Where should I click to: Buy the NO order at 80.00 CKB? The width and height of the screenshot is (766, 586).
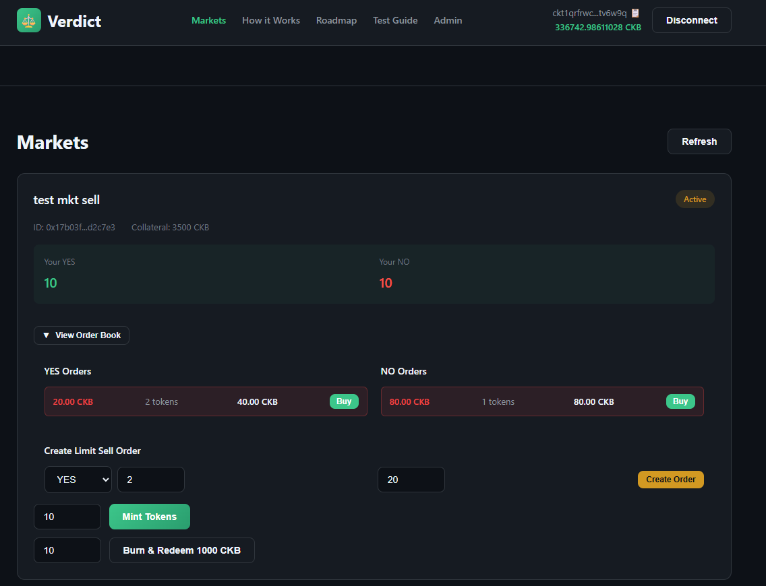point(680,401)
